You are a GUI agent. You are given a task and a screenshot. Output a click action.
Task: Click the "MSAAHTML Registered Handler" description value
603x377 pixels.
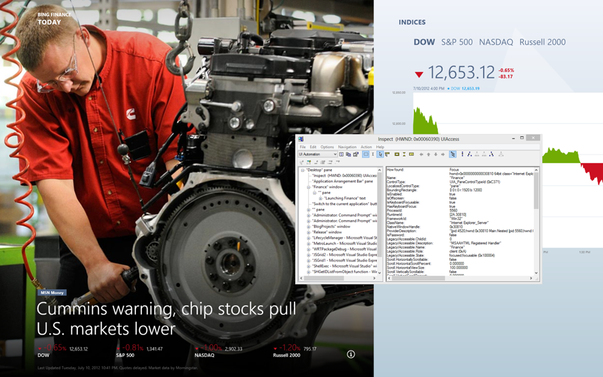(475, 243)
